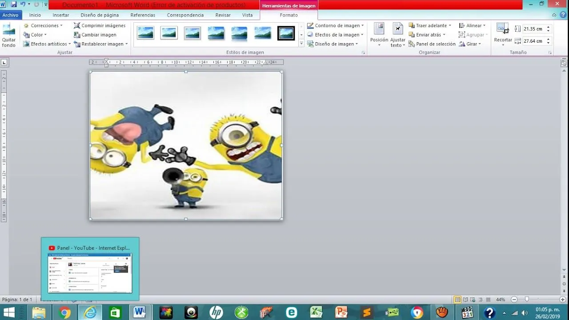This screenshot has width=569, height=320.
Task: Click the Panel YouTube preview thumbnail
Action: point(90,274)
